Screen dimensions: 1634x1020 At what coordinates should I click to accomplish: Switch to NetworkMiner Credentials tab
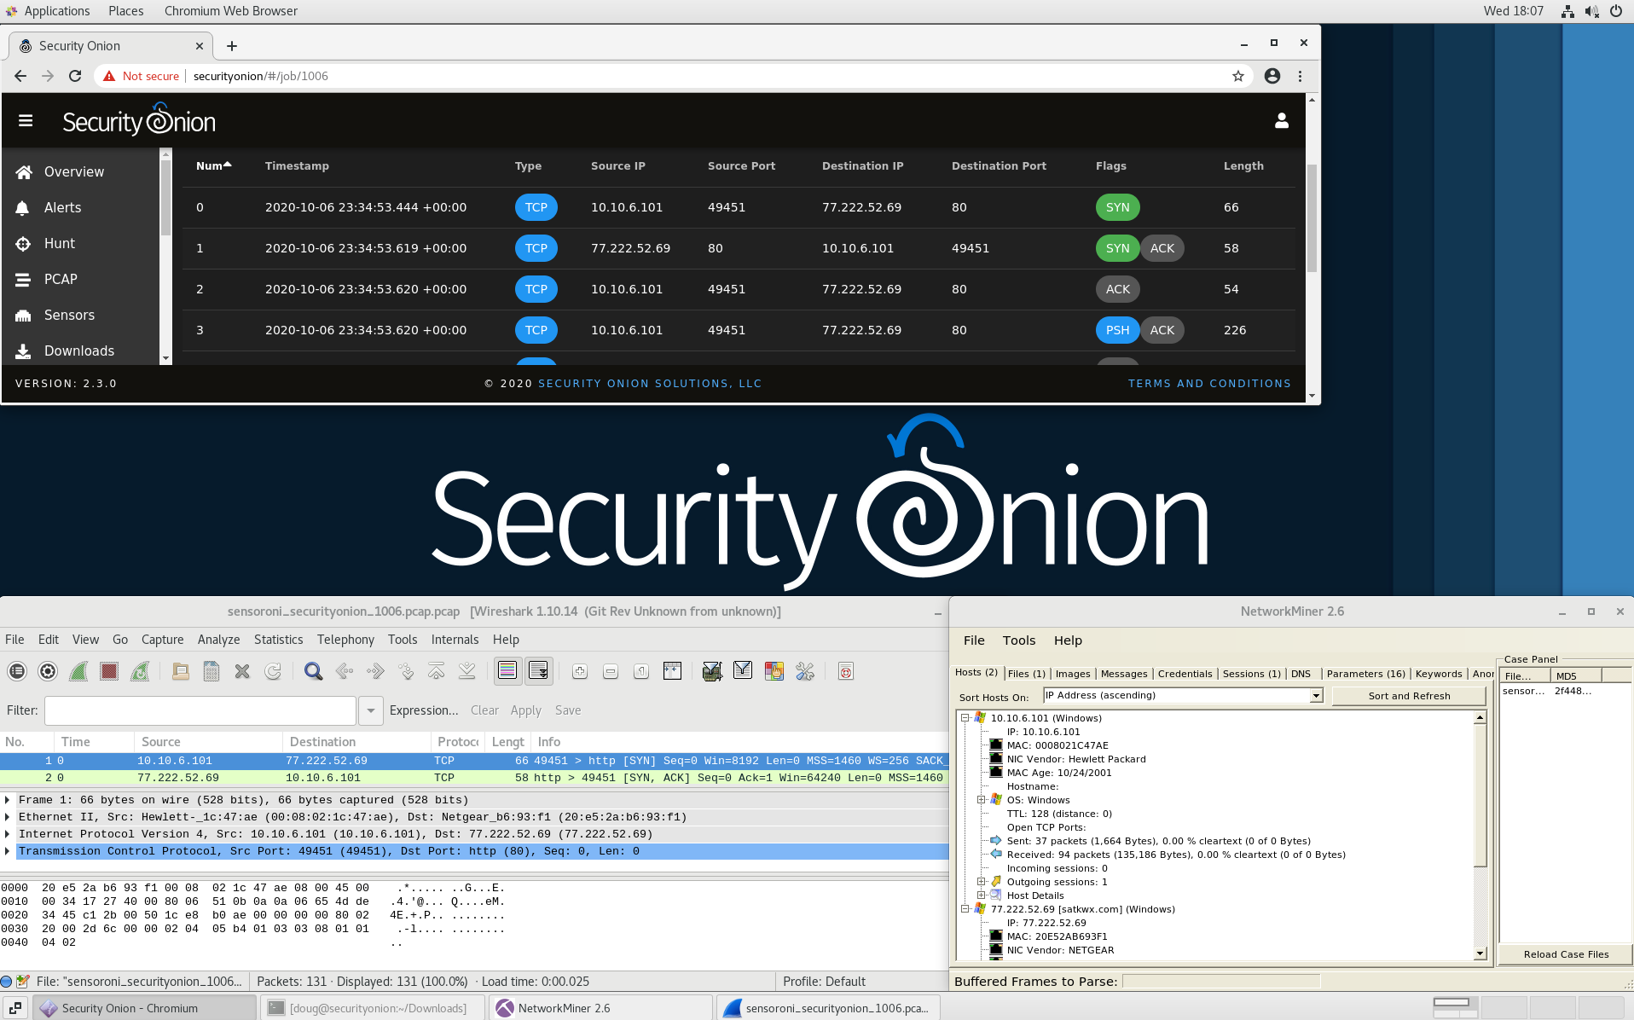[x=1185, y=674]
